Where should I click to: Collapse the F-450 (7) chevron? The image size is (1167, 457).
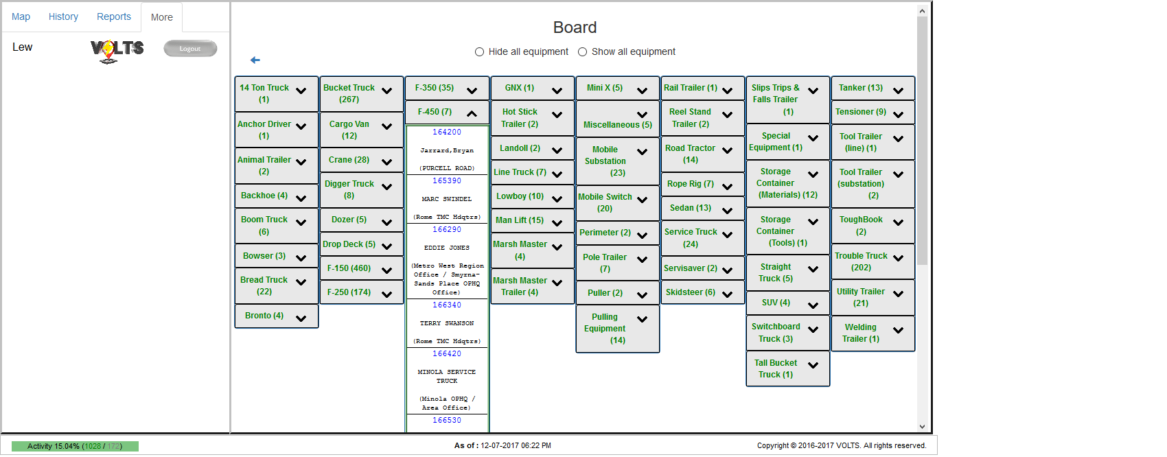pos(472,113)
